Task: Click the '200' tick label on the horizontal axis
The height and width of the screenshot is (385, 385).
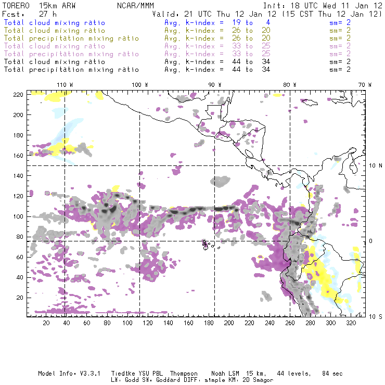Action: [x=229, y=323]
